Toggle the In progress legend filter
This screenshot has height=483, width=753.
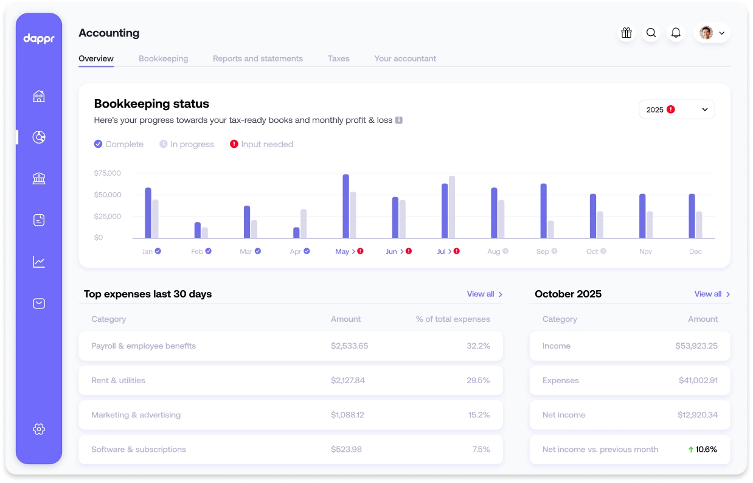point(187,144)
